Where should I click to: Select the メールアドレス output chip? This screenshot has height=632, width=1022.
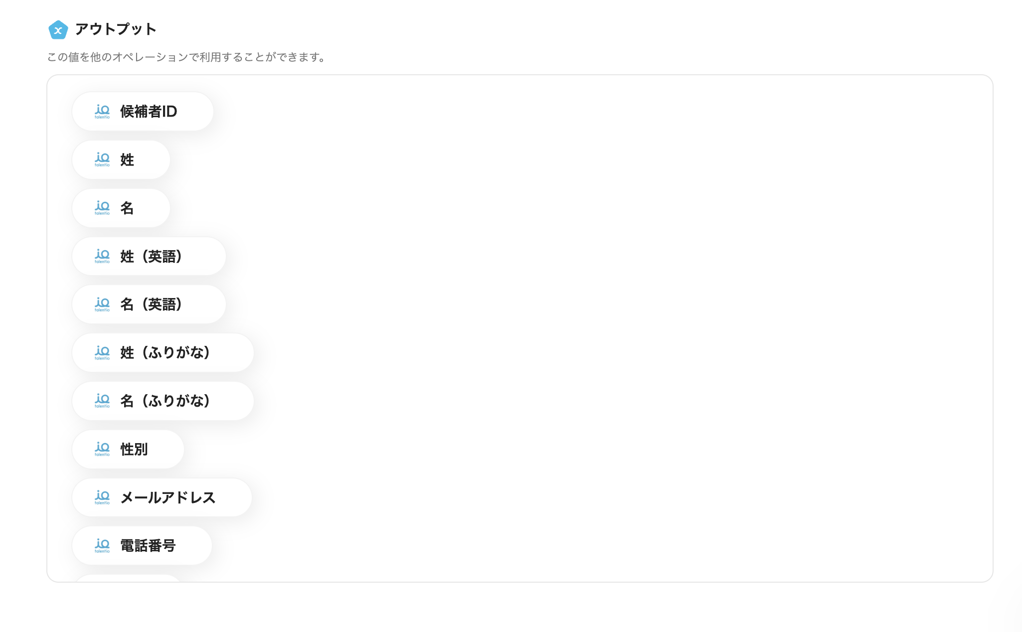point(162,497)
